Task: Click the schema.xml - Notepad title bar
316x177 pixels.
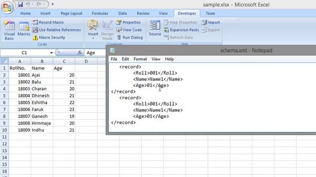Action: [x=246, y=50]
